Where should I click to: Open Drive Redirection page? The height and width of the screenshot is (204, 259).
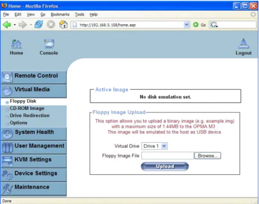tap(30, 115)
